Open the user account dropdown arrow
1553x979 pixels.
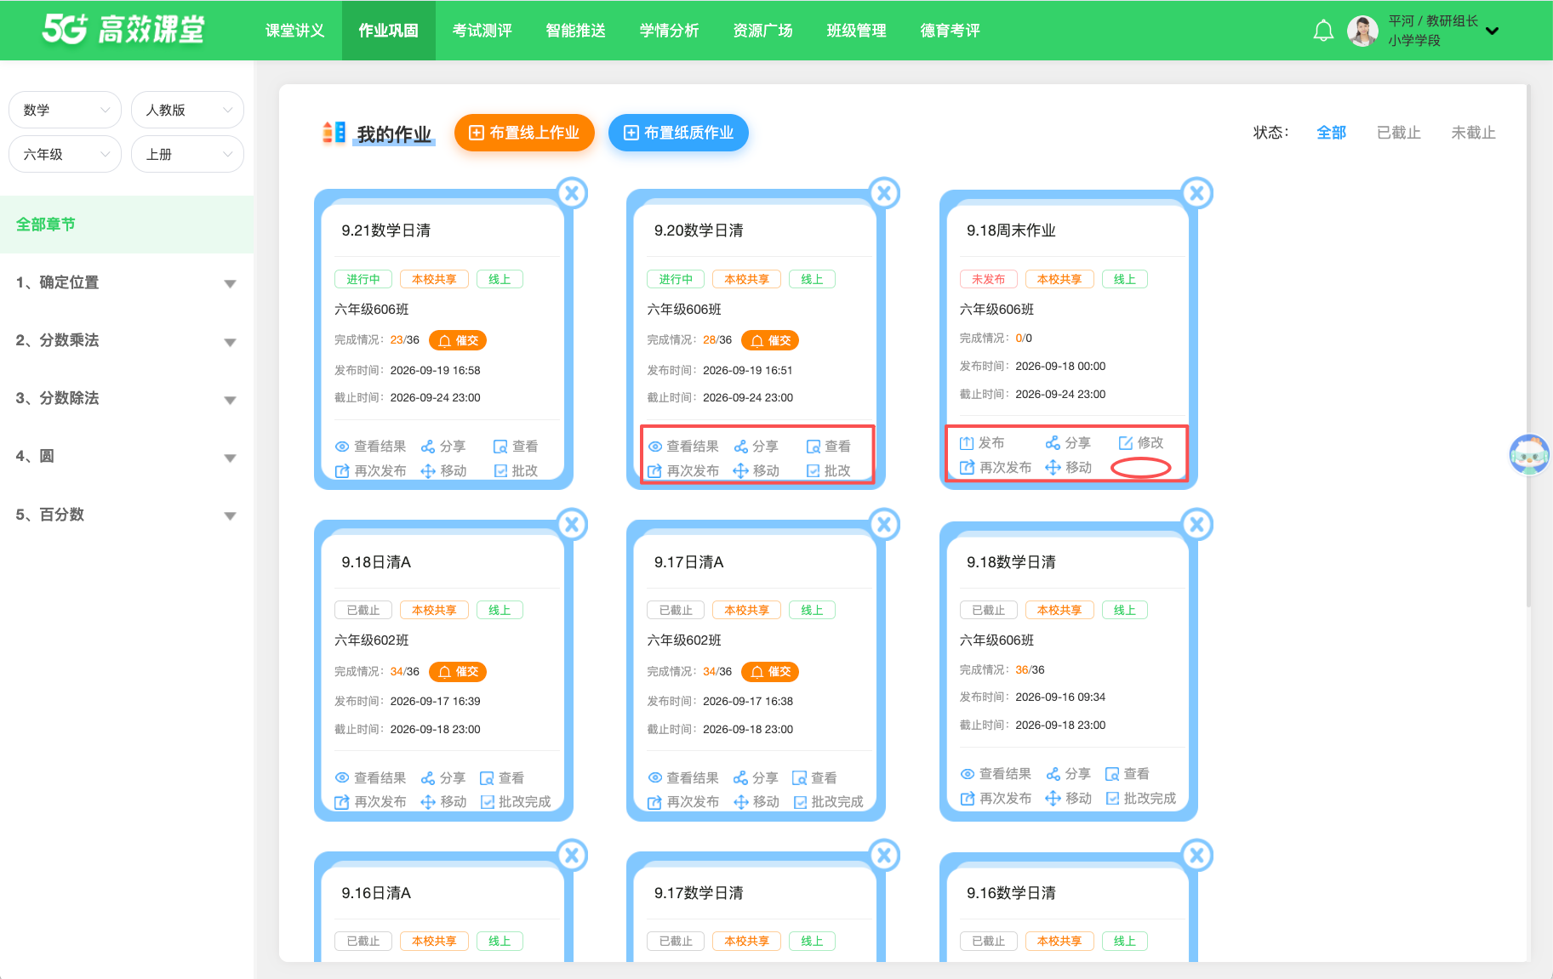[x=1492, y=31]
